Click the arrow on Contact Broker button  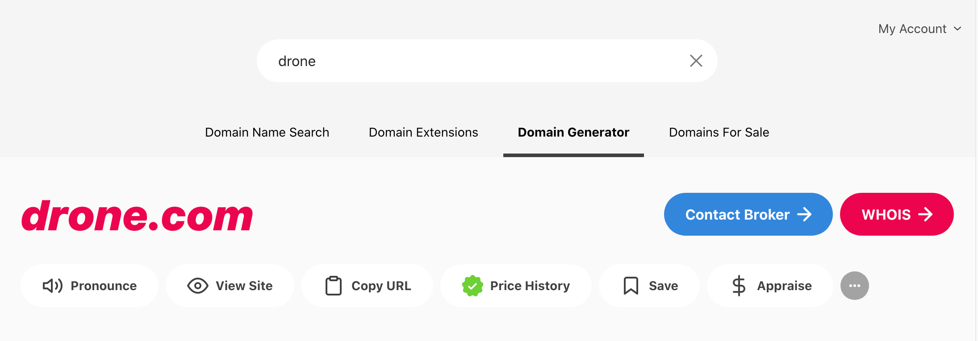[x=804, y=214]
